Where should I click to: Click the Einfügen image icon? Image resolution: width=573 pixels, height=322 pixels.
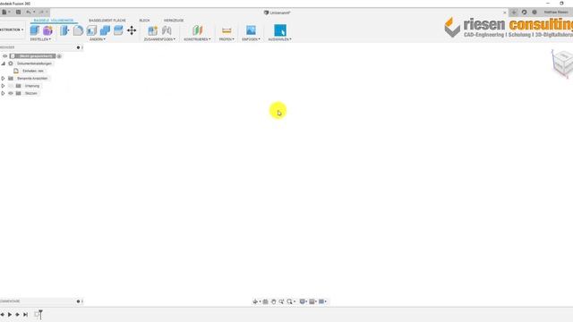[x=251, y=30]
